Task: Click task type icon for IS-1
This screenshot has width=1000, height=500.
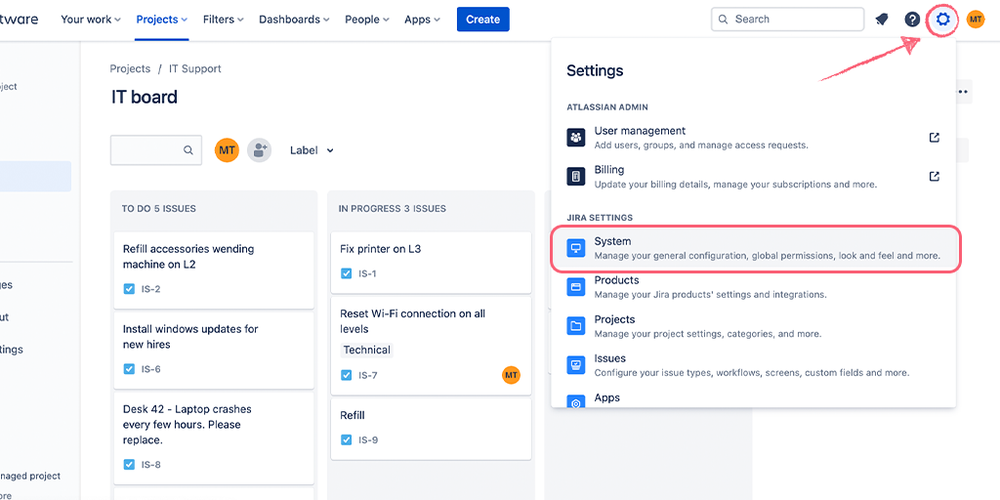Action: [347, 273]
